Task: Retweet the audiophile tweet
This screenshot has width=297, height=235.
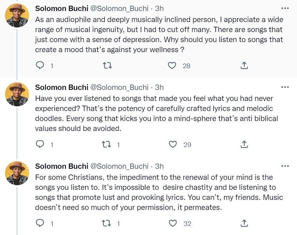Action: 107,66
